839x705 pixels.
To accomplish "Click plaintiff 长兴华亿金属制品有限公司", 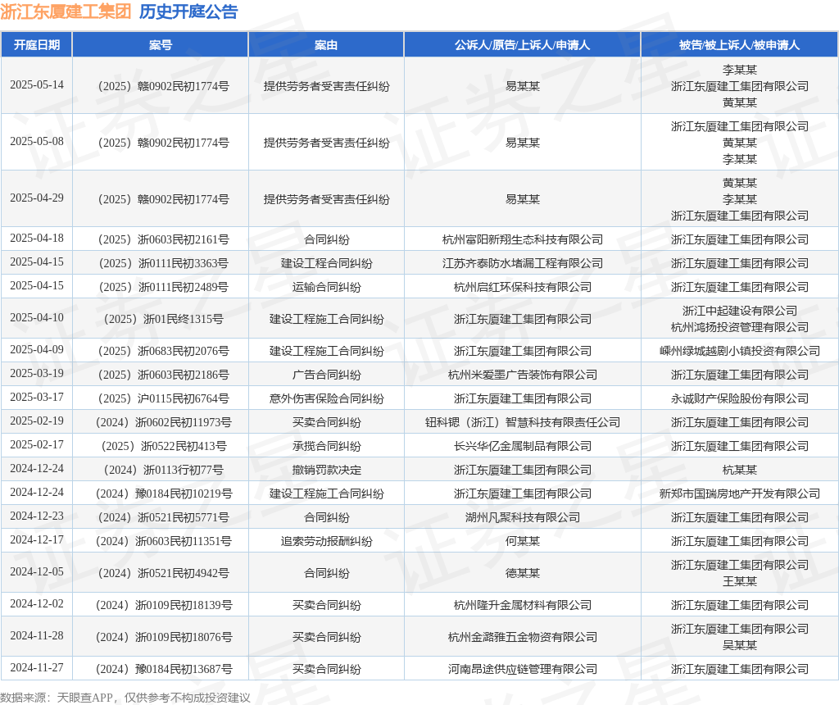I will pyautogui.click(x=522, y=446).
